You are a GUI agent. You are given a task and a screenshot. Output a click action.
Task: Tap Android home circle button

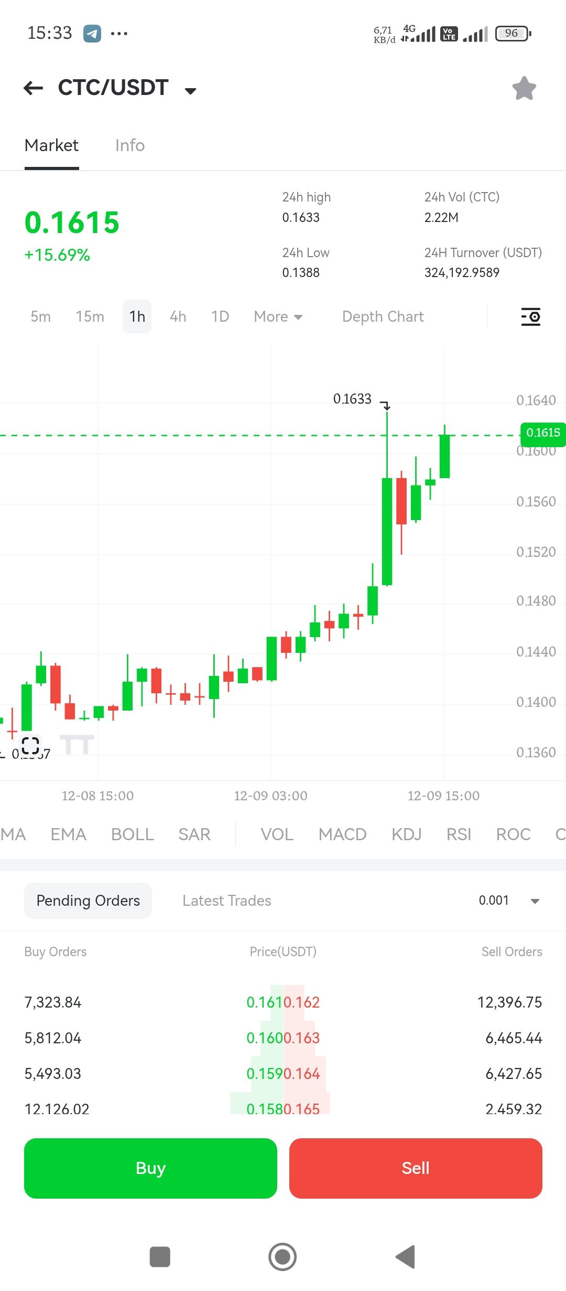282,1257
